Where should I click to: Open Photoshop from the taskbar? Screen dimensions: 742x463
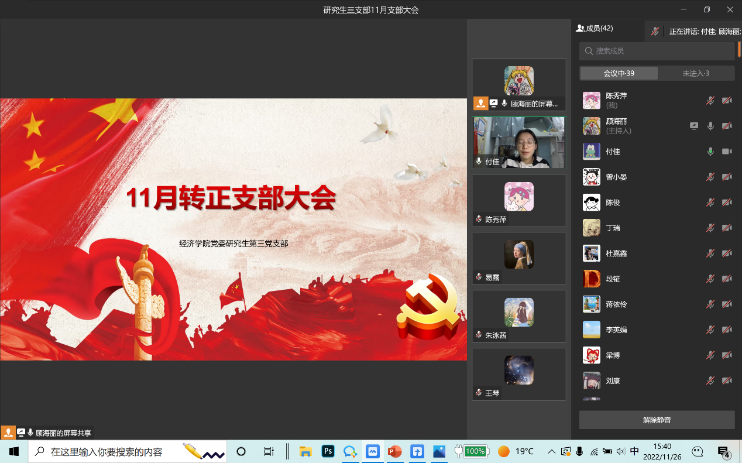coord(328,451)
